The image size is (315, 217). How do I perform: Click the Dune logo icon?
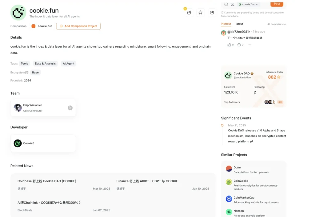point(229,169)
